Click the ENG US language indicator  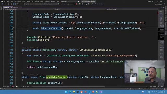[149, 92]
